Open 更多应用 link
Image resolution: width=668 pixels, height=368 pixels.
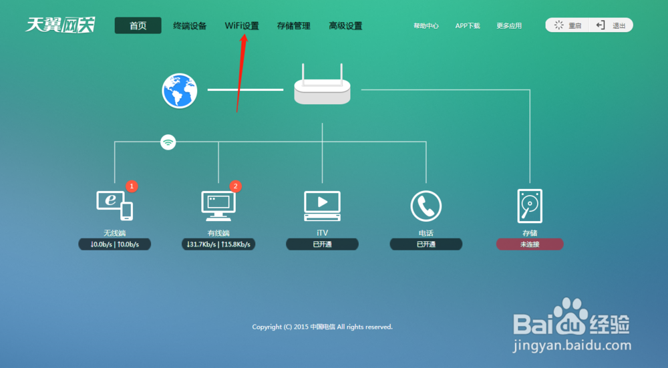pyautogui.click(x=509, y=26)
